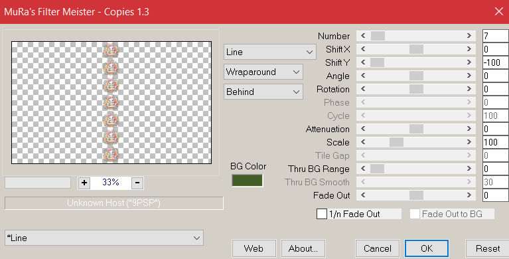Click the preview image of copied bunnies

click(x=111, y=102)
